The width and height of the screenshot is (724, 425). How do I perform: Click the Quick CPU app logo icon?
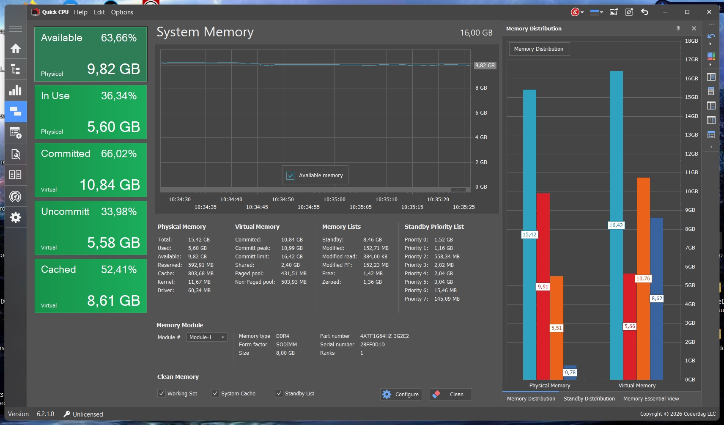click(36, 12)
